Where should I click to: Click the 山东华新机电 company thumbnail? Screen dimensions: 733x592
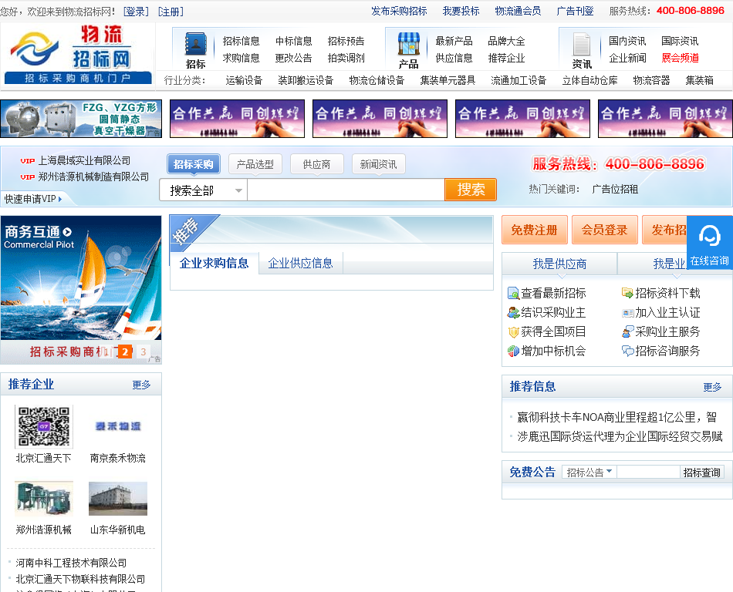point(118,499)
